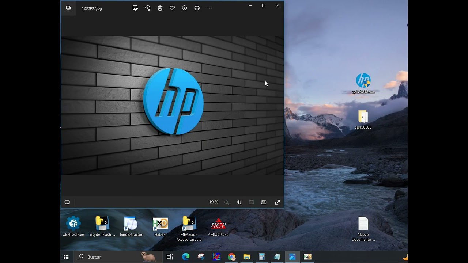Open Google Chrome from the taskbar

[x=231, y=257]
